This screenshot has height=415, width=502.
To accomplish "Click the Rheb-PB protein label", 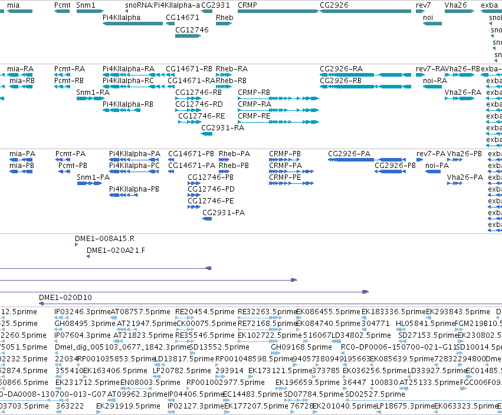I will tap(234, 166).
